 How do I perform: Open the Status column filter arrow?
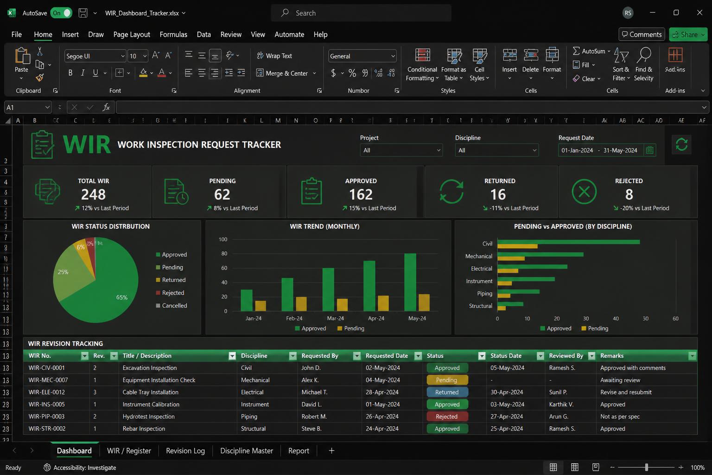[x=482, y=356]
